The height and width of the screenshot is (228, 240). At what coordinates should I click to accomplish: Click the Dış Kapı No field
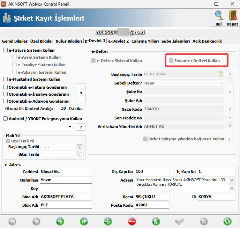point(152,172)
